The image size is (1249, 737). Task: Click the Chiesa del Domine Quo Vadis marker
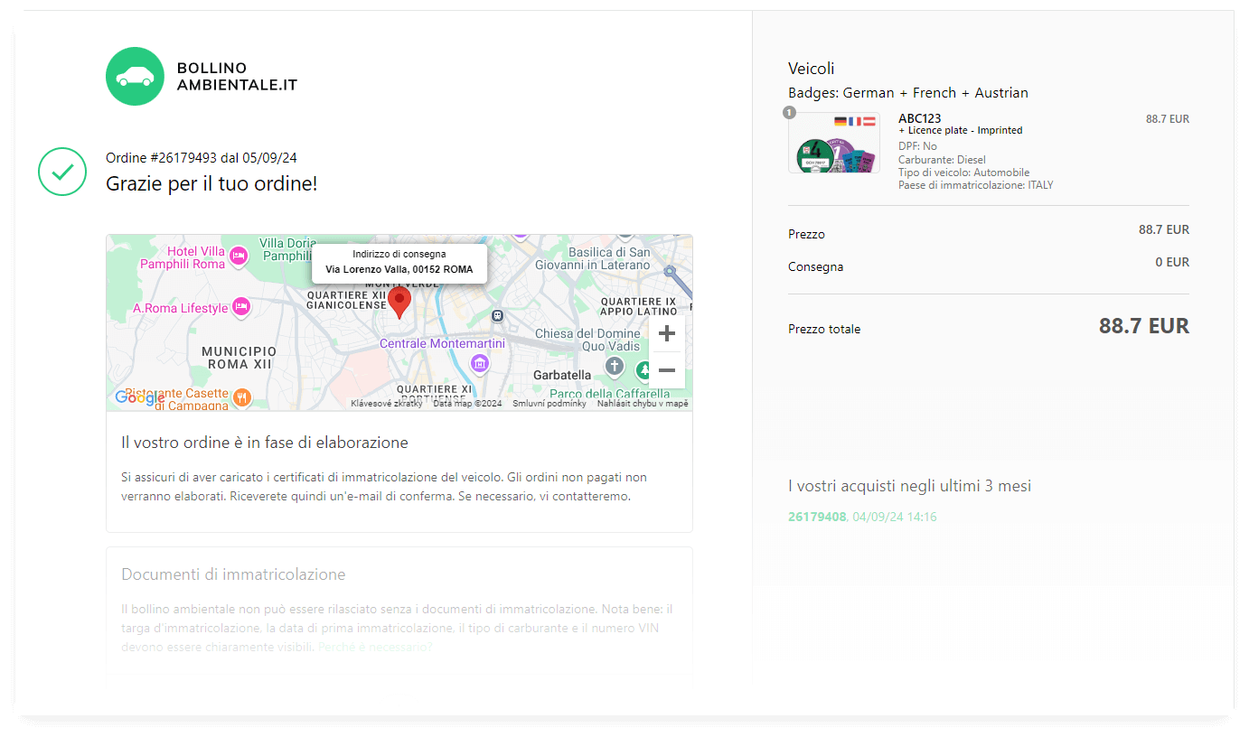tap(615, 366)
